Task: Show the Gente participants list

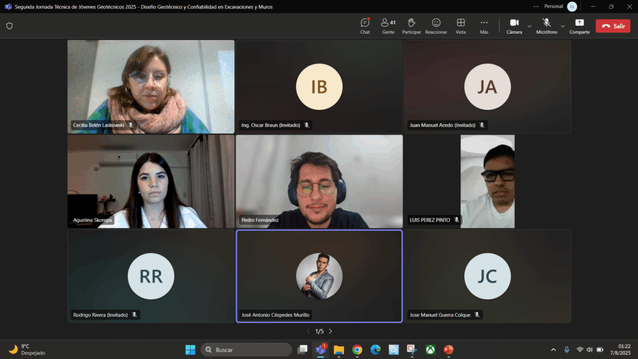Action: pos(388,26)
